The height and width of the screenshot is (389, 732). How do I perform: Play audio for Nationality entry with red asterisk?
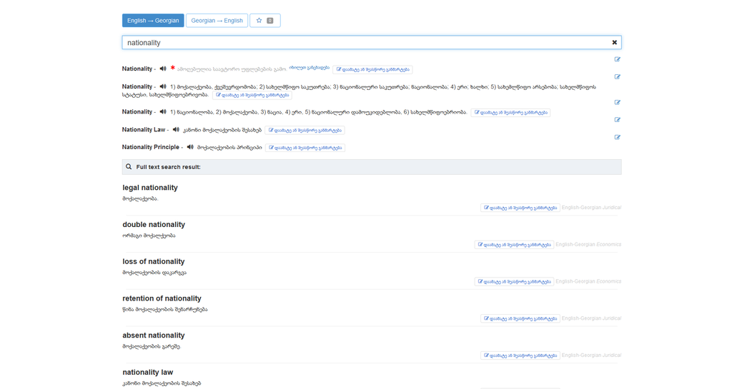coord(163,69)
